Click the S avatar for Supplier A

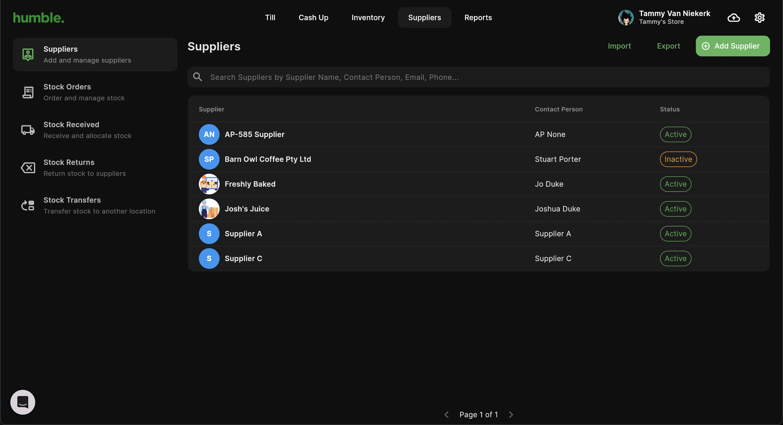209,234
